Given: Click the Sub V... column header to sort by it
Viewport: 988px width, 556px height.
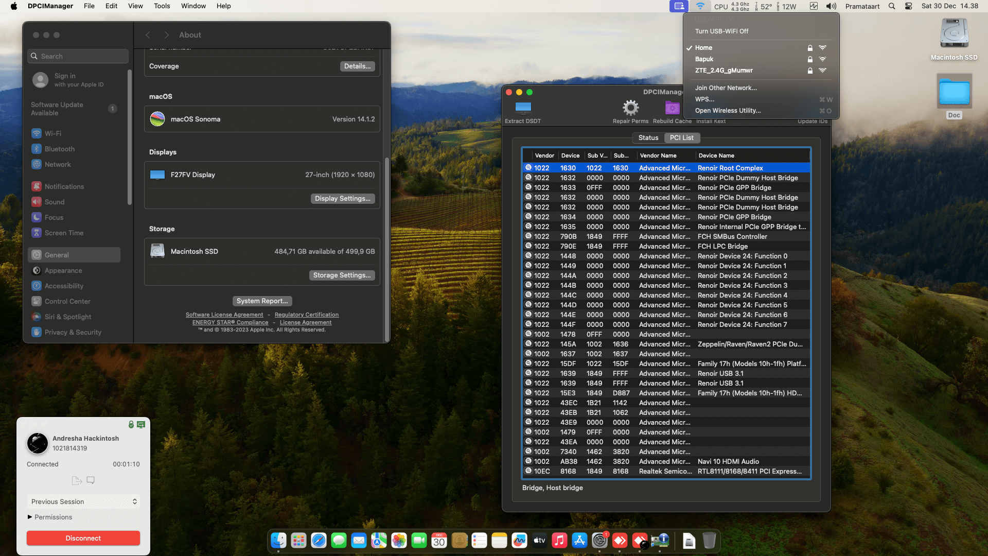Looking at the screenshot, I should tap(597, 155).
